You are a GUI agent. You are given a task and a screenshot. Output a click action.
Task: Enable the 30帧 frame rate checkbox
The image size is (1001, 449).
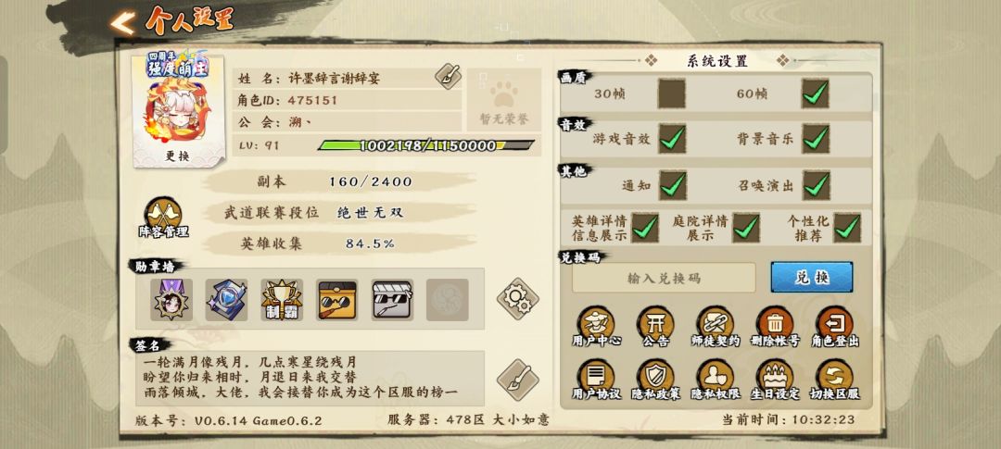(672, 94)
